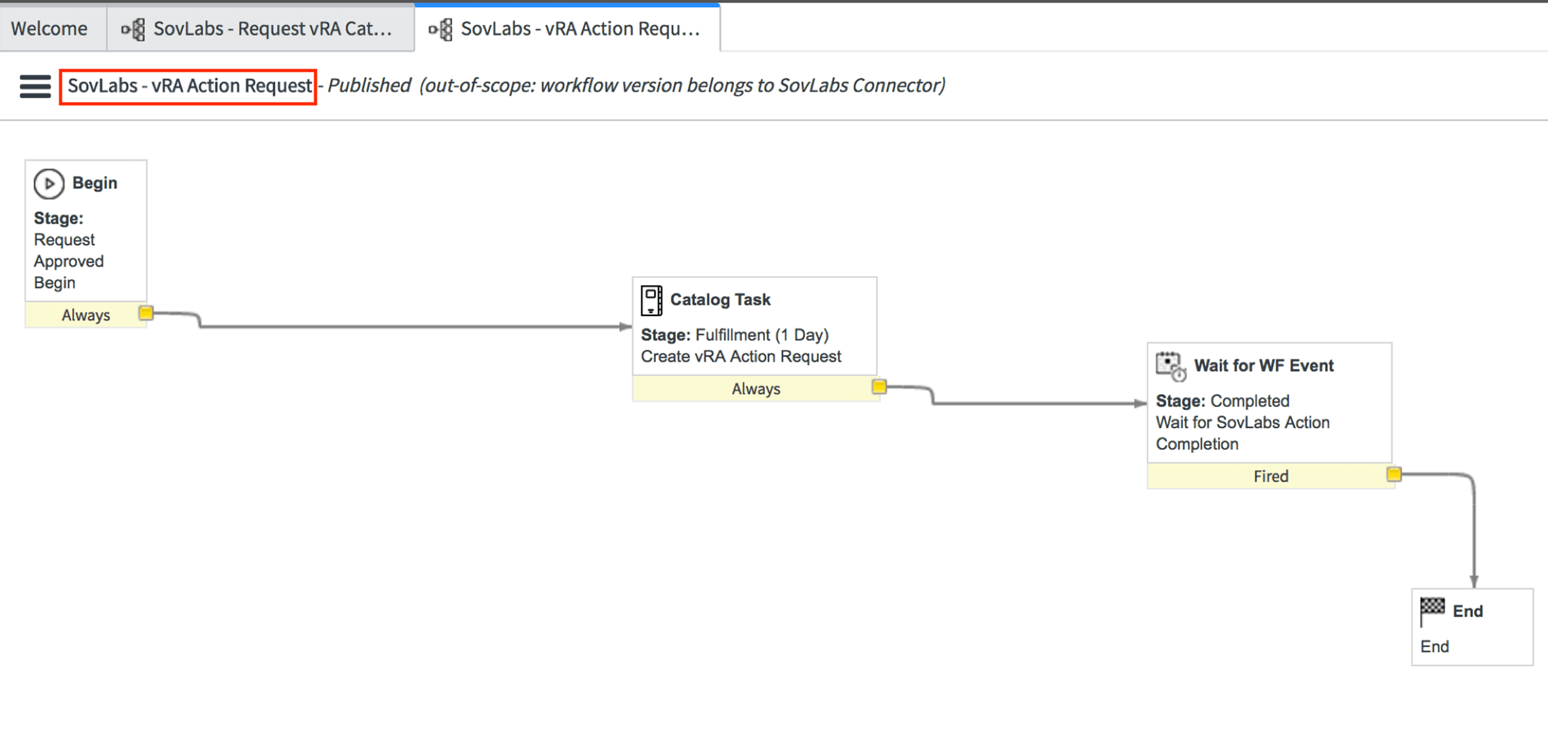Click the Wait for SovLabs Action Completion text
Screen dimensions: 1548x737
point(1242,432)
